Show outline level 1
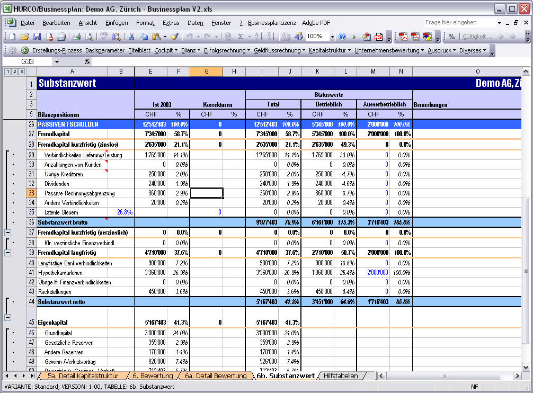 [x=7, y=72]
